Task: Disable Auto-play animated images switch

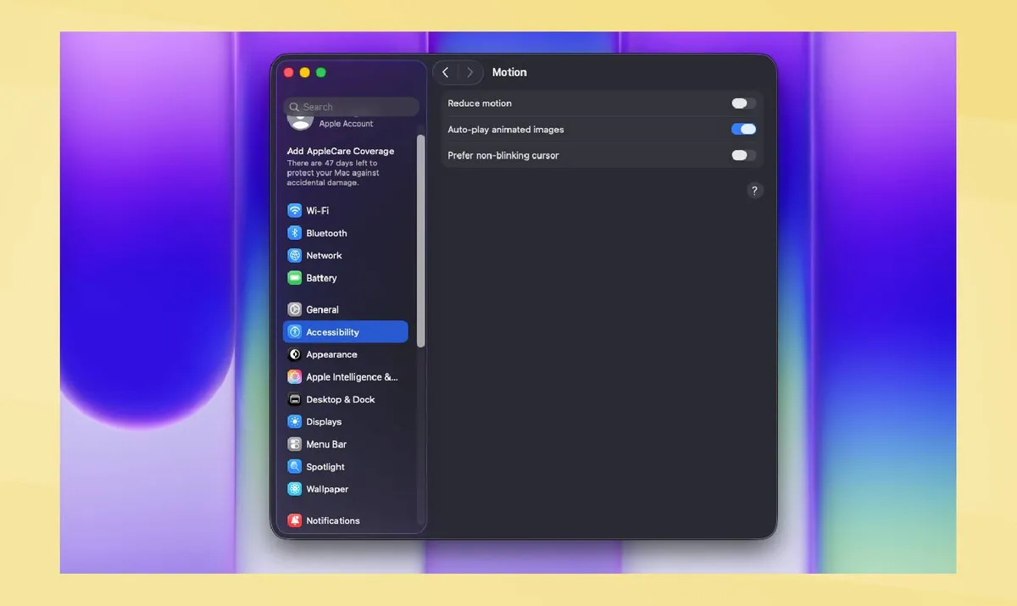Action: [x=743, y=130]
